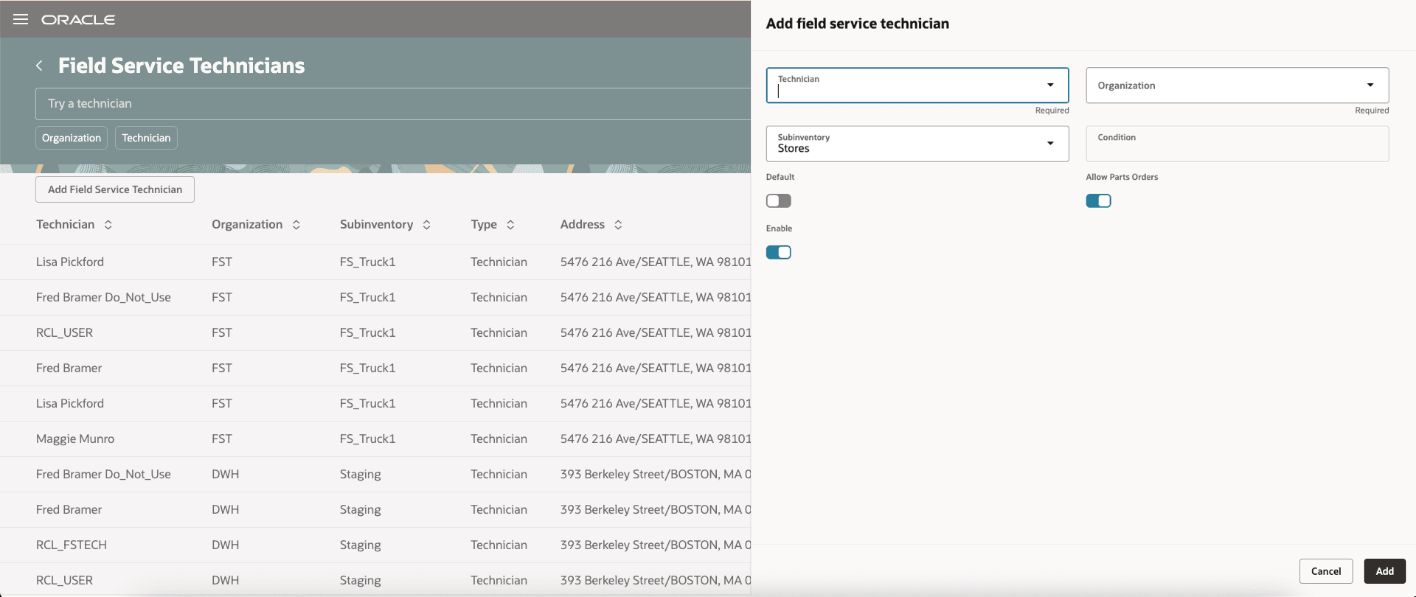
Task: Expand the Technician dropdown list
Action: (1050, 85)
